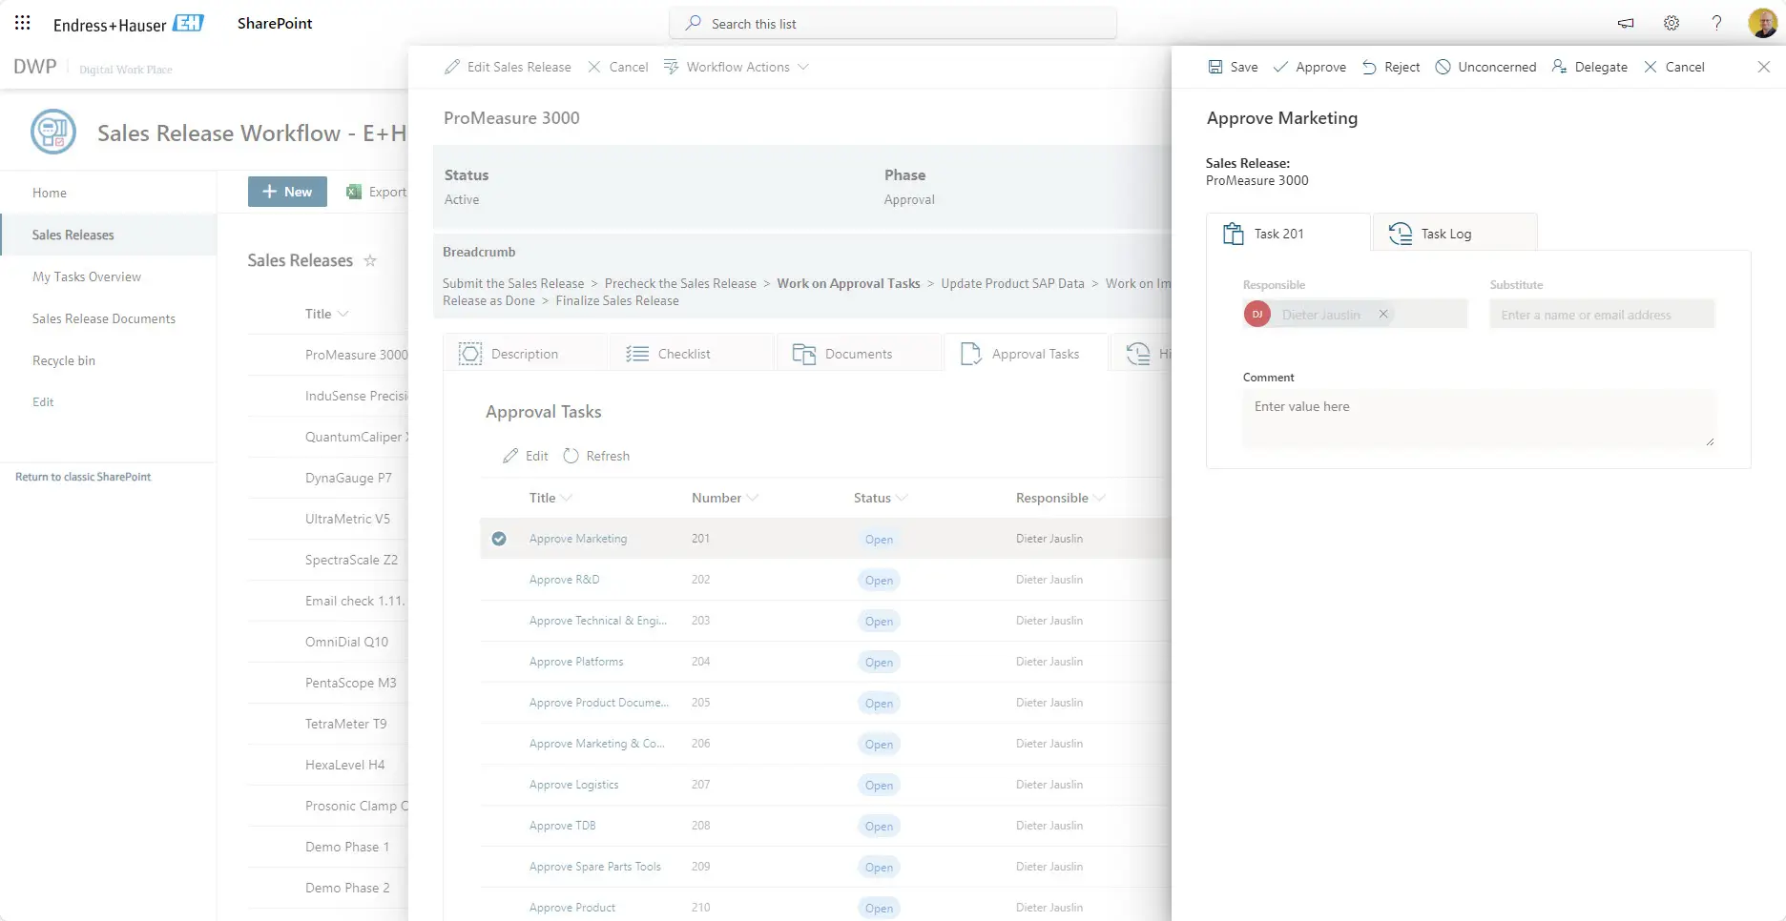
Task: Create a new entry with the New button
Action: [286, 192]
